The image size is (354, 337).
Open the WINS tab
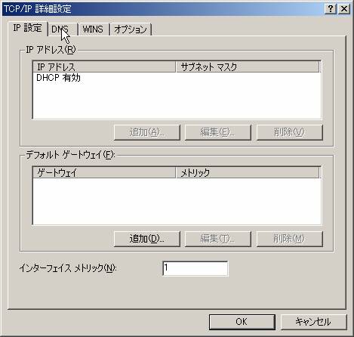coord(94,29)
